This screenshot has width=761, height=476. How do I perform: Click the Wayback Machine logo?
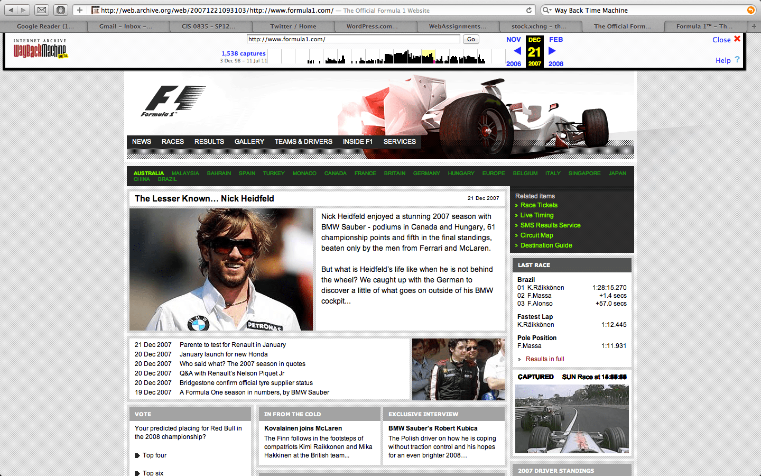(41, 49)
